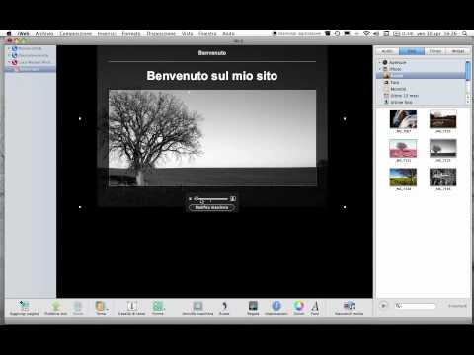The height and width of the screenshot is (355, 474).
Task: Click the Modifica maschera button
Action: pos(211,207)
